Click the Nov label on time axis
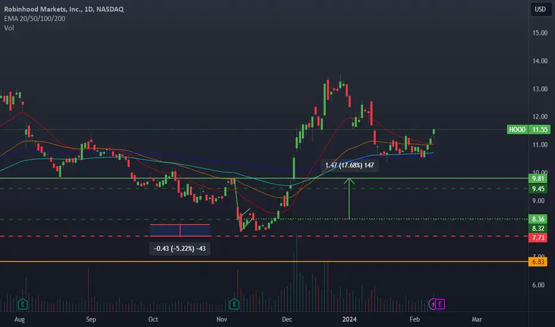Viewport: 555px width, 327px height. [x=222, y=320]
